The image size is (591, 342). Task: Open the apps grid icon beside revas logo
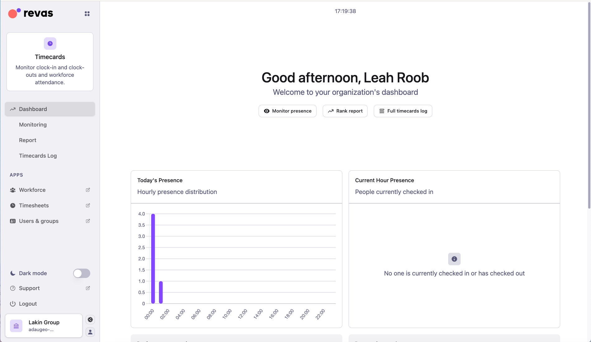pos(87,13)
